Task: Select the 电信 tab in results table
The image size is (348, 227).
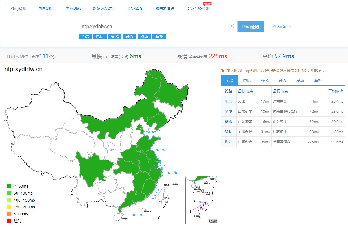Action: (x=247, y=80)
